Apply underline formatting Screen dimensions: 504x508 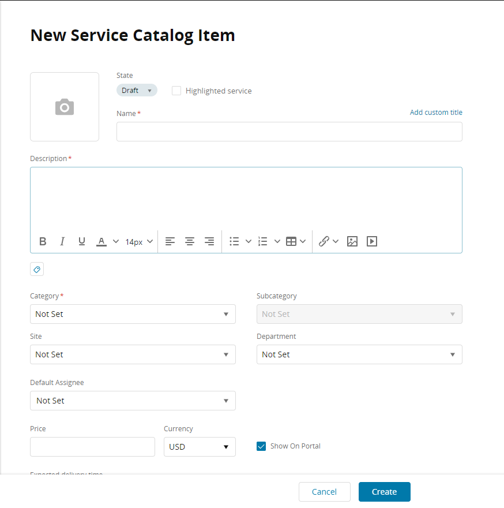(82, 241)
